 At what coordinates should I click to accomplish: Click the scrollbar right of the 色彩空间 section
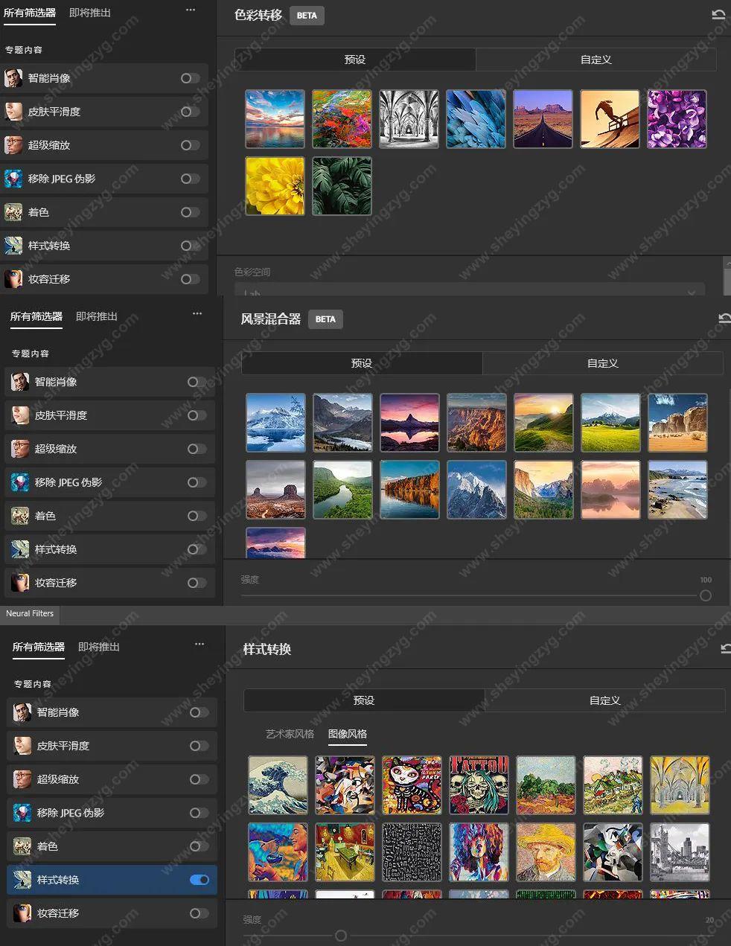(727, 277)
